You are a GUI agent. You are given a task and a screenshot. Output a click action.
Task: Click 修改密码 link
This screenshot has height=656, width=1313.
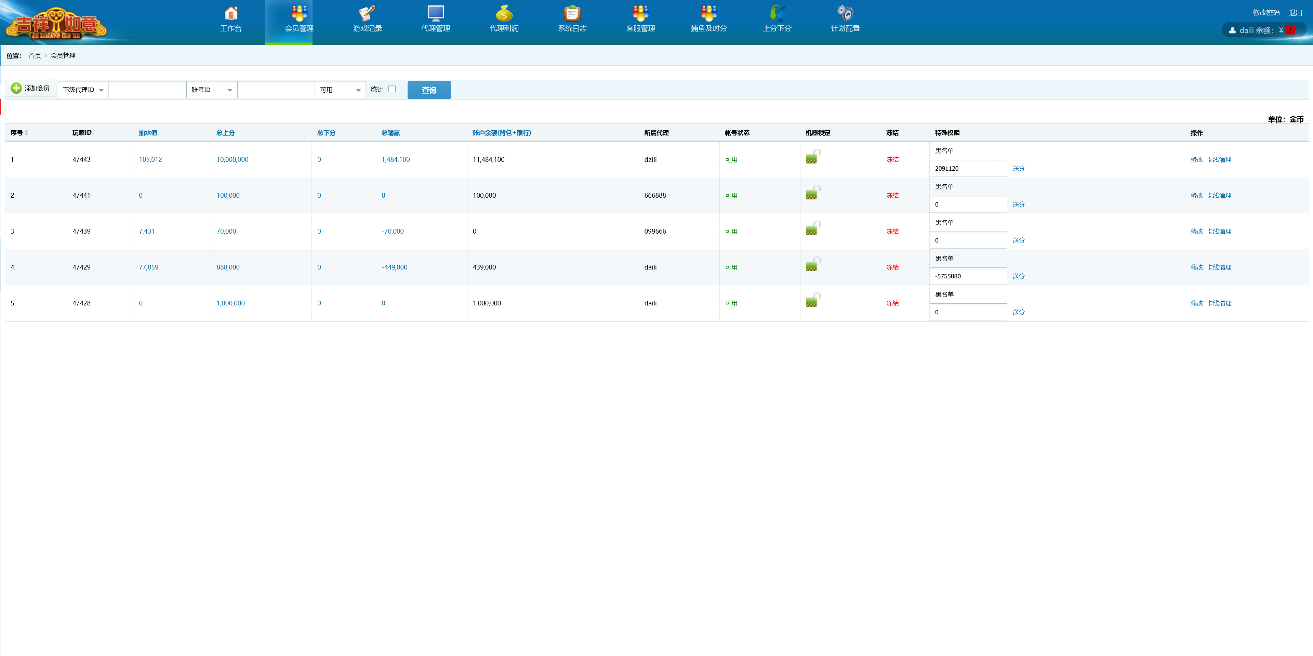[1265, 13]
